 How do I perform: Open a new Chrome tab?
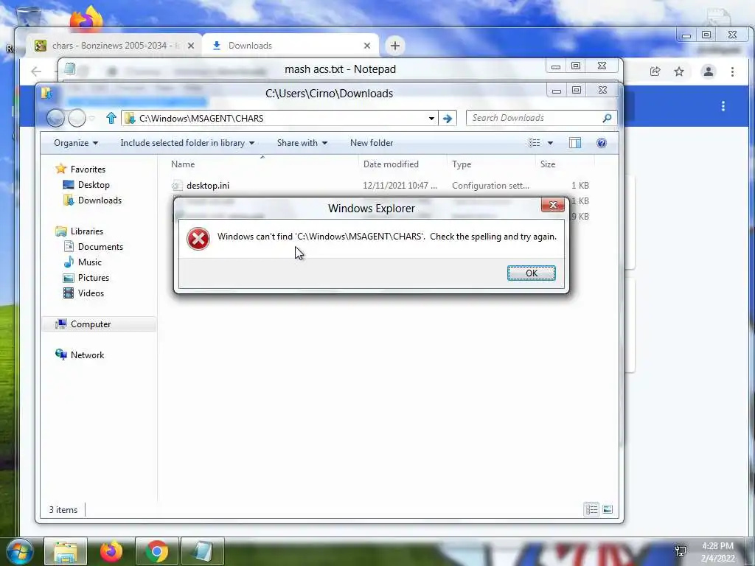click(395, 46)
